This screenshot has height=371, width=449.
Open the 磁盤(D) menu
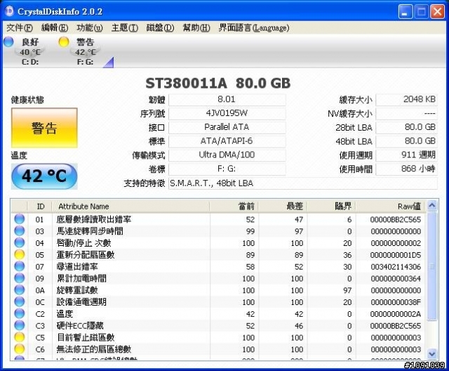point(160,28)
